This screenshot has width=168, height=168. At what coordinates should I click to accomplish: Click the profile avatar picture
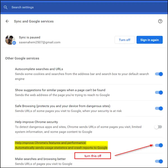(10, 40)
